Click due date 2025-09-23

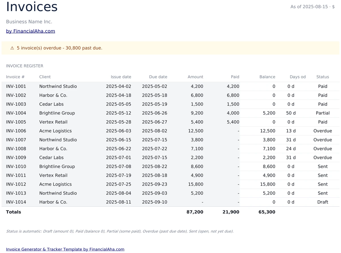155,184
